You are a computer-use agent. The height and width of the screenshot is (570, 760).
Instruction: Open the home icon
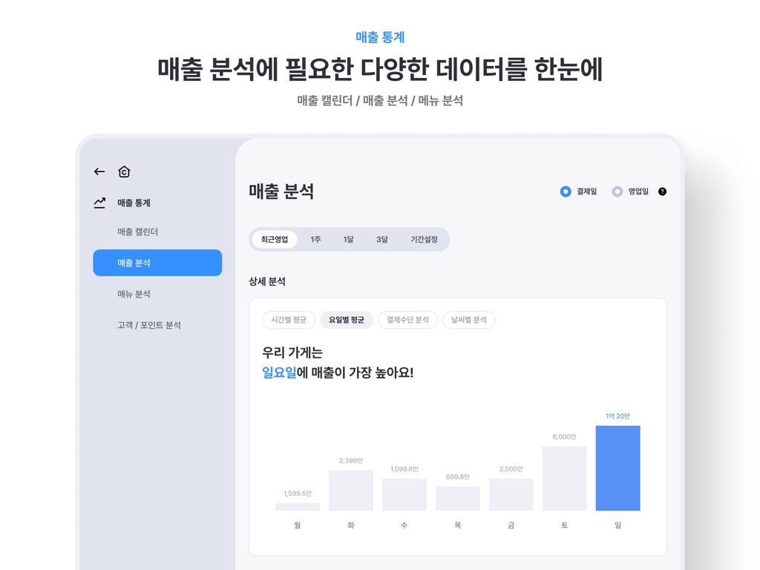pyautogui.click(x=124, y=171)
